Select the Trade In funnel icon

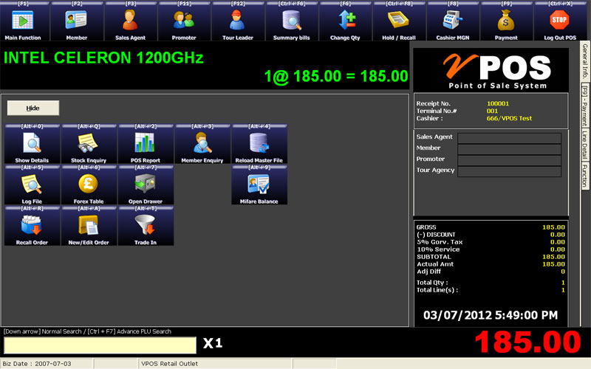tap(146, 226)
